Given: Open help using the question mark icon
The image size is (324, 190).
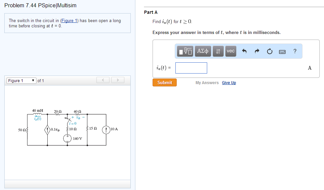Looking at the screenshot, I should [x=295, y=51].
